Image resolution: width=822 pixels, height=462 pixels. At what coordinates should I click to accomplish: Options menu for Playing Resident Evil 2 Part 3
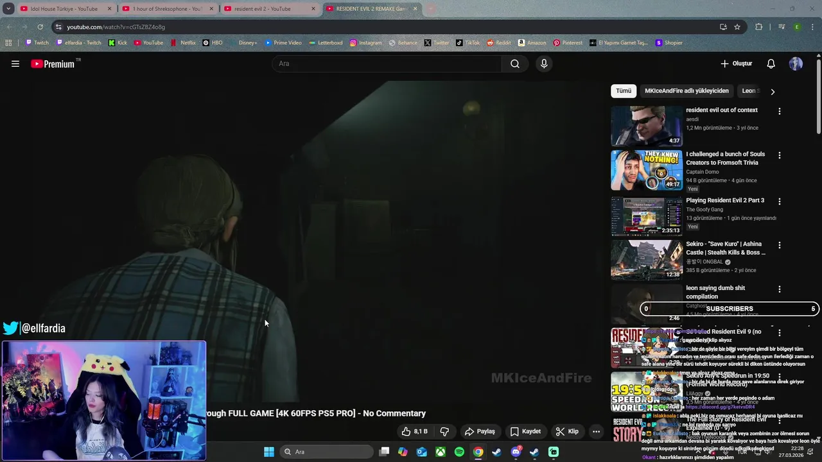[780, 201]
